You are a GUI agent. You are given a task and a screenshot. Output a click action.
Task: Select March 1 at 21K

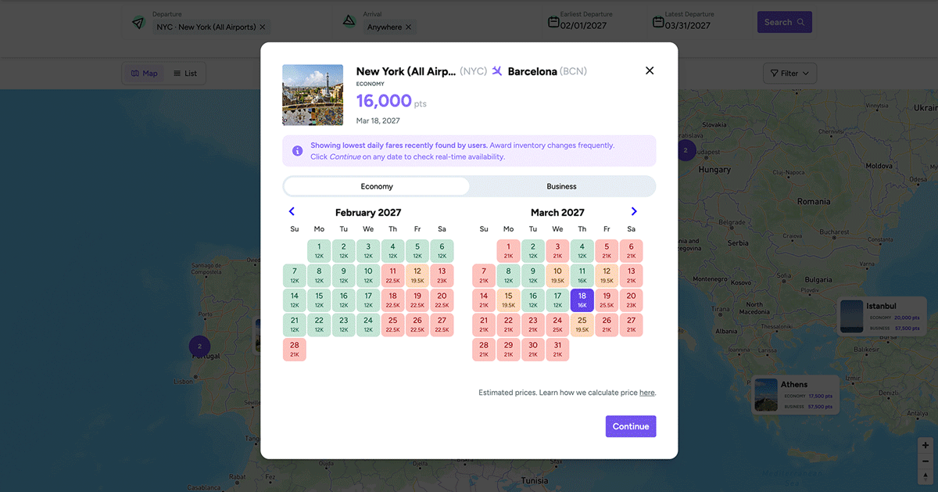pyautogui.click(x=508, y=251)
